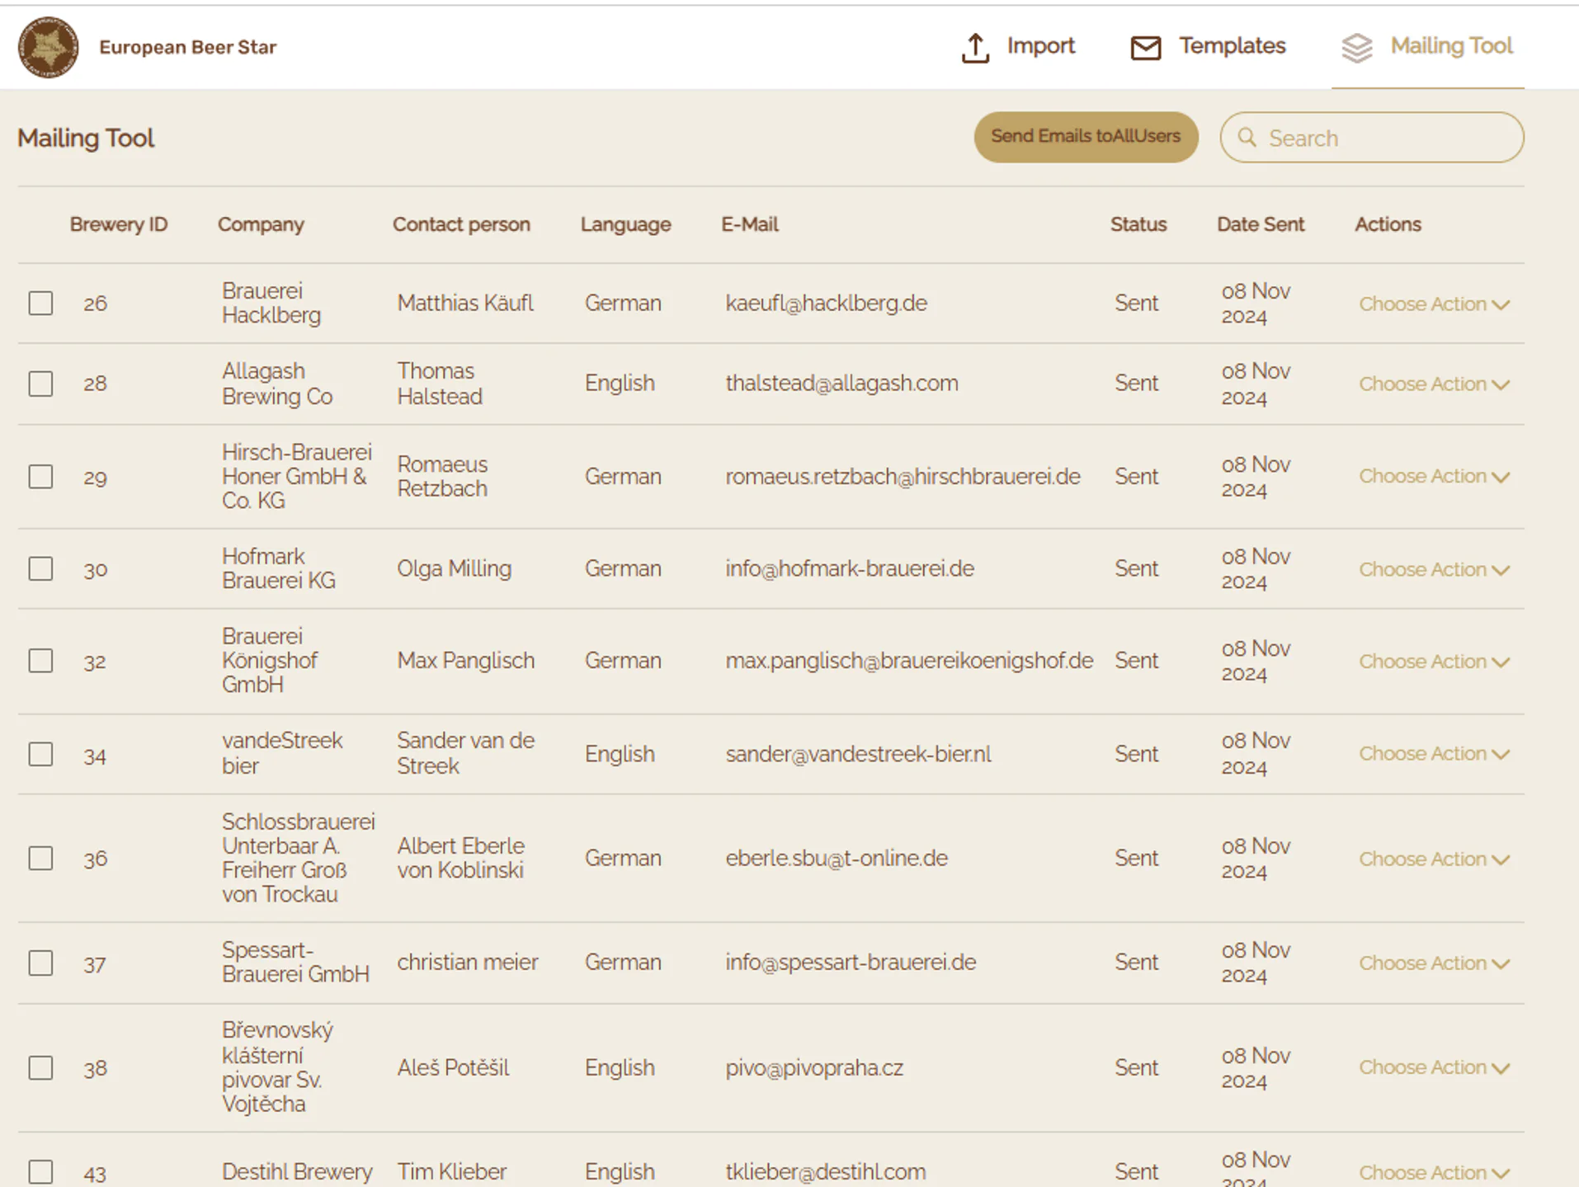This screenshot has height=1187, width=1579.
Task: Click the Brewery ID column header
Action: click(x=119, y=224)
